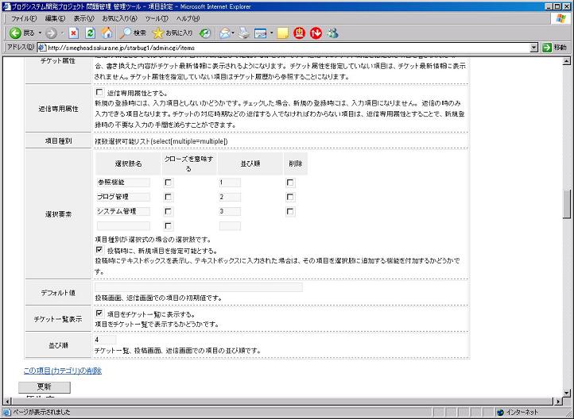This screenshot has height=419, width=574.
Task: Expand the Back button history dropdown
Action: (x=40, y=33)
